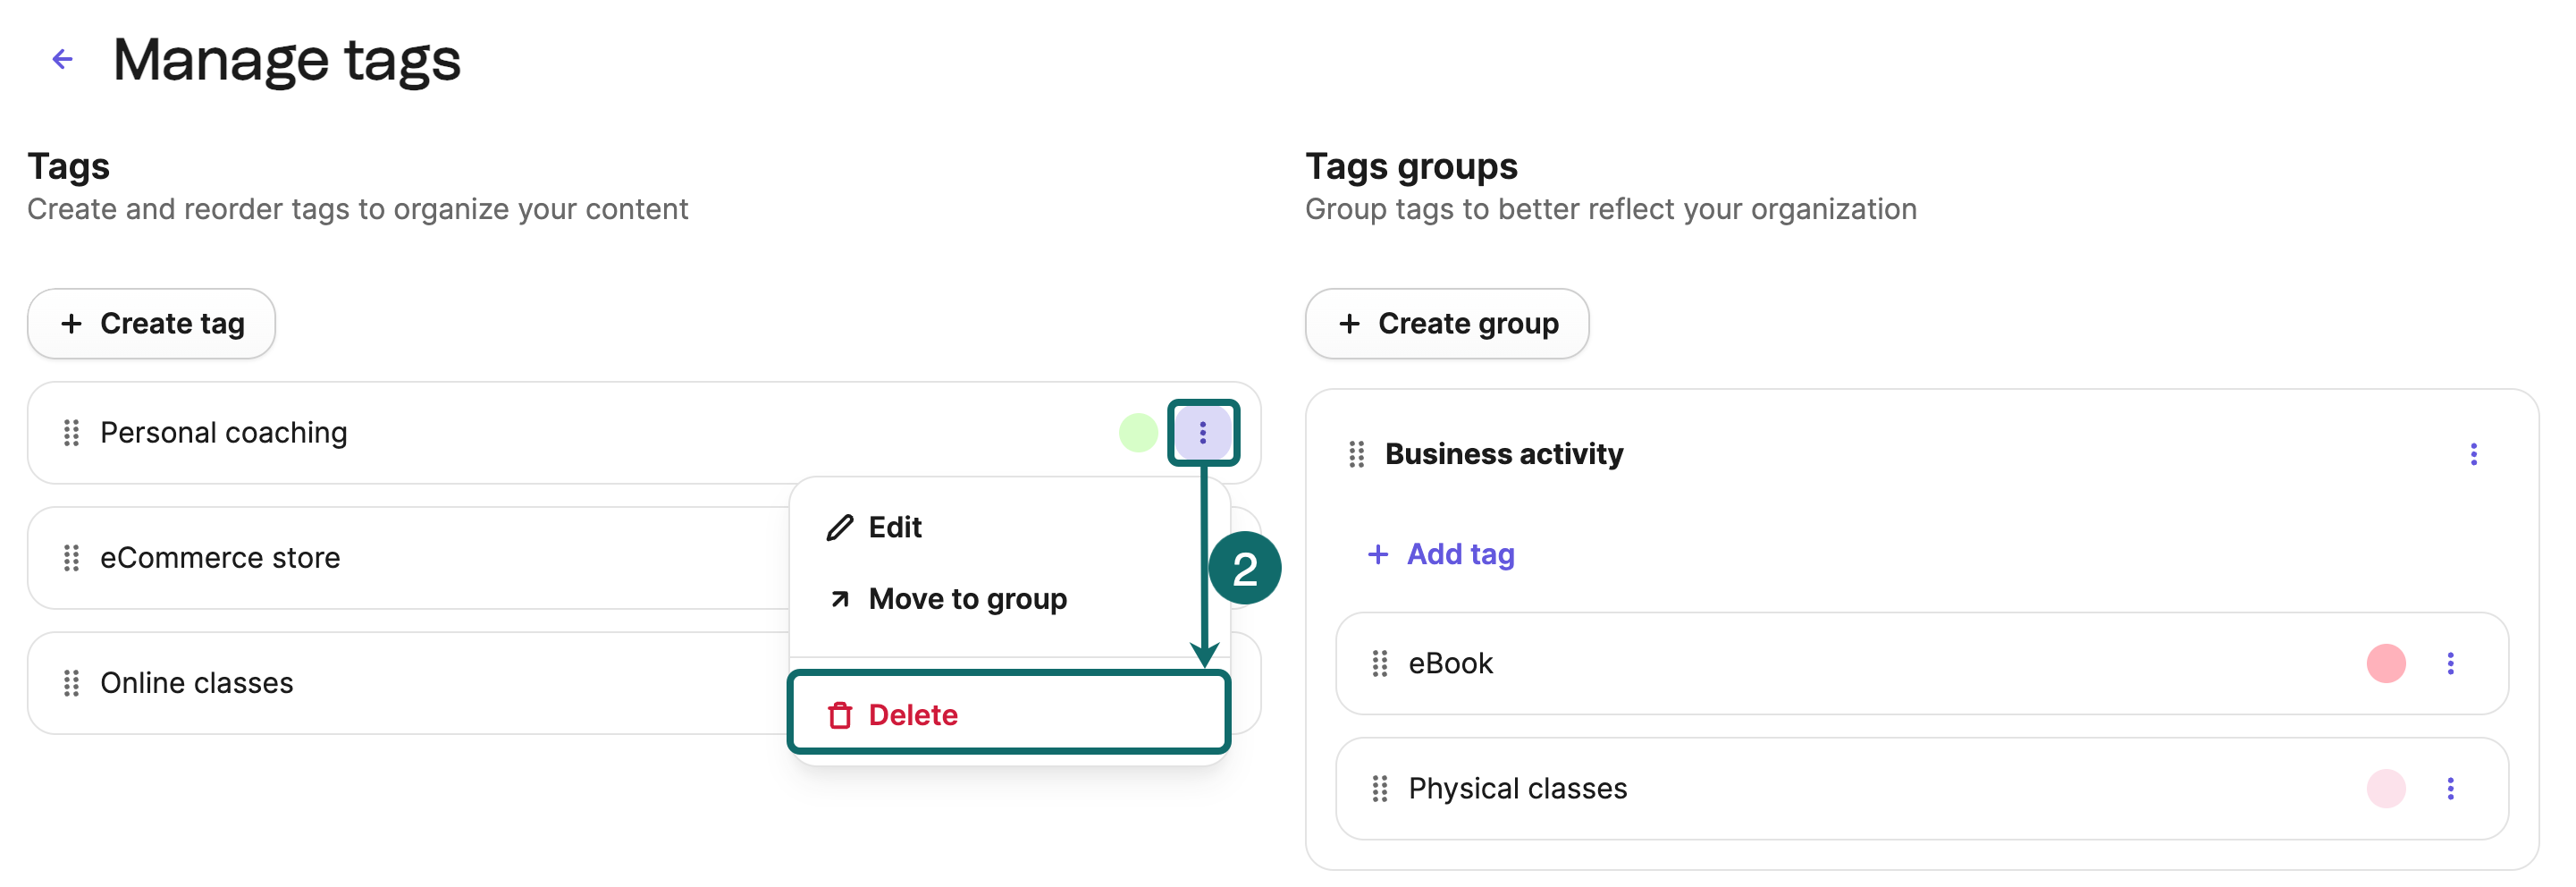Click the trash icon in the menu
The width and height of the screenshot is (2576, 887).
839,716
